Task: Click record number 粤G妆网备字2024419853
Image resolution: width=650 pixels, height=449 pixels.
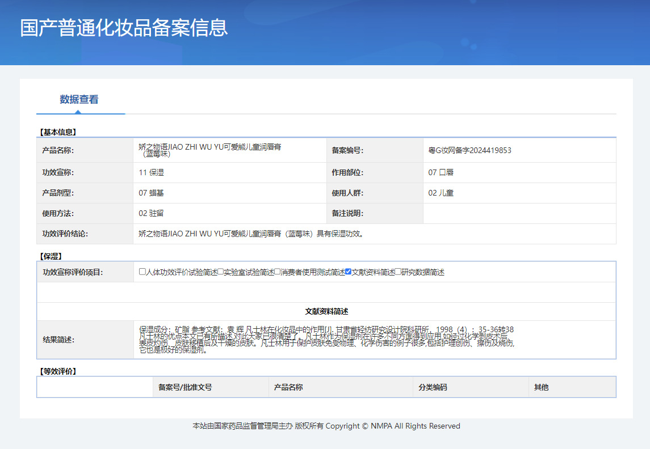Action: click(x=469, y=150)
